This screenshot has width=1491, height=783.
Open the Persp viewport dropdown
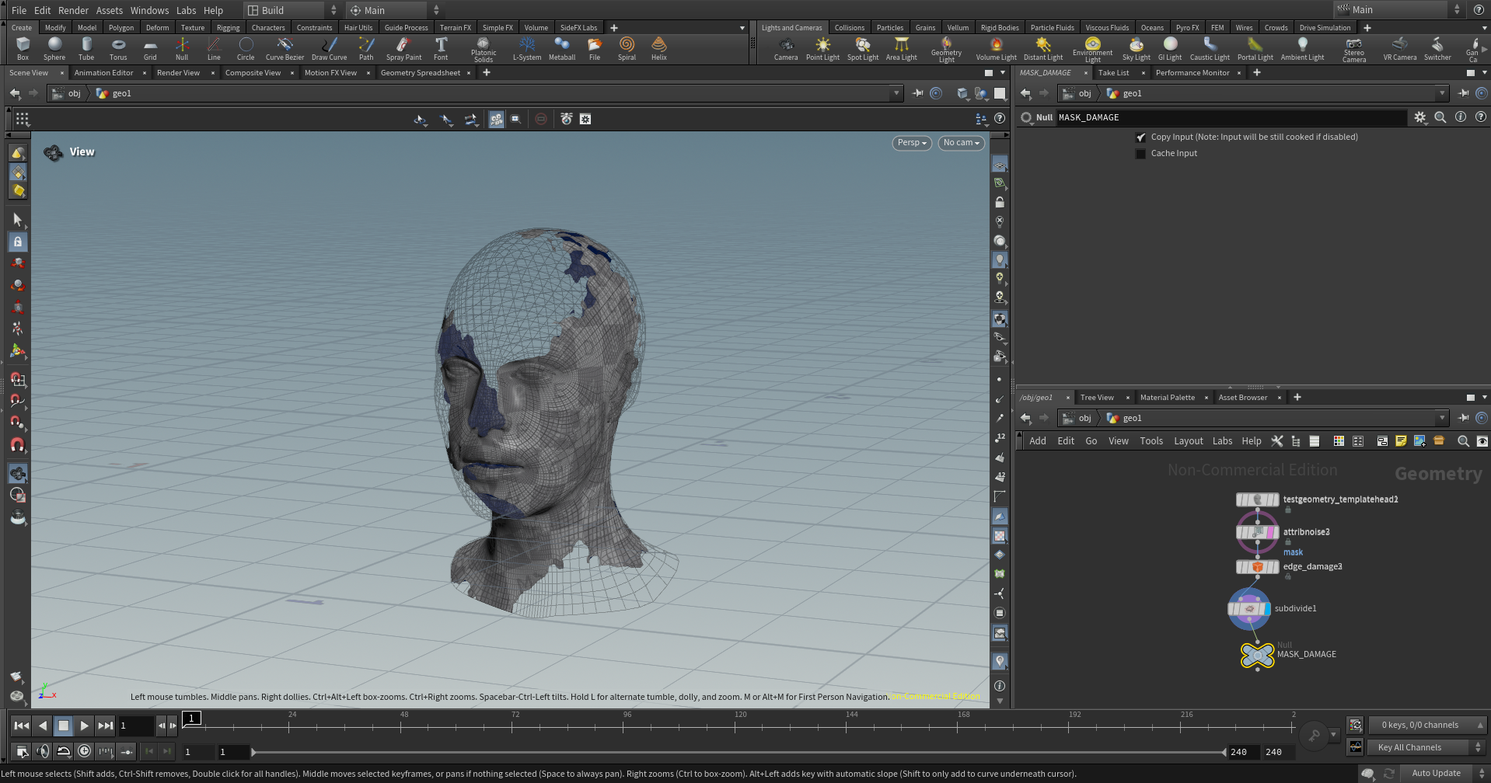pyautogui.click(x=911, y=143)
